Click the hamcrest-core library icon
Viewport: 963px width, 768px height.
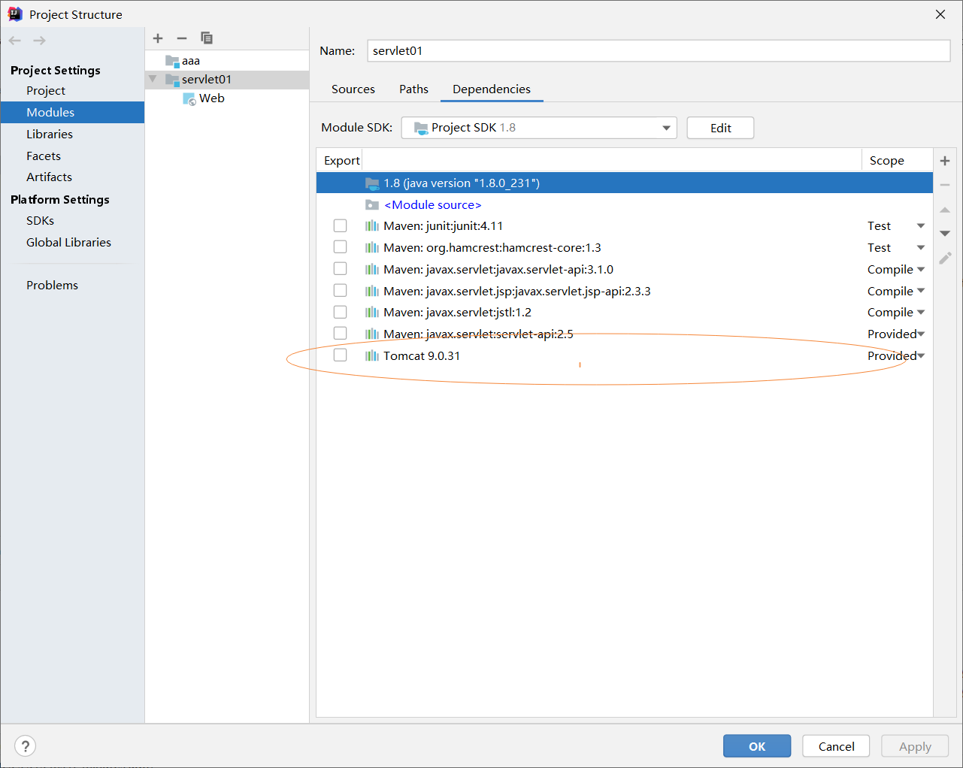[372, 248]
